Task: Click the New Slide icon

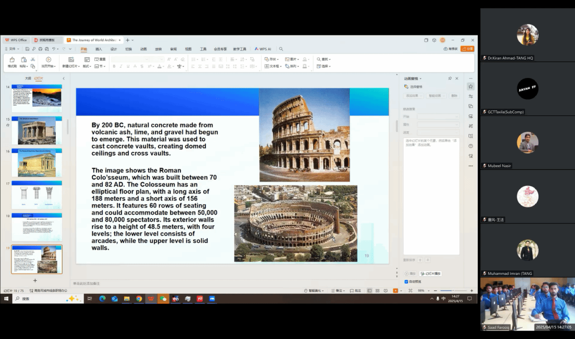Action: (x=71, y=60)
